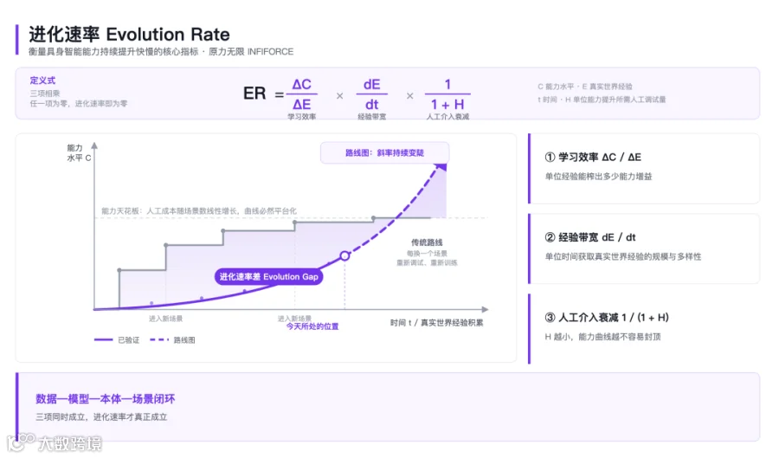The width and height of the screenshot is (779, 458).
Task: Click the 数据—模型—本体—场景闭环 heading
Action: [106, 399]
